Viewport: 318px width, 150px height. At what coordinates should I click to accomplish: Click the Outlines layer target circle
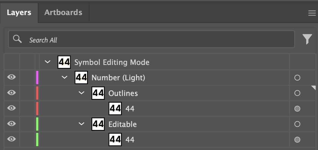pyautogui.click(x=297, y=93)
